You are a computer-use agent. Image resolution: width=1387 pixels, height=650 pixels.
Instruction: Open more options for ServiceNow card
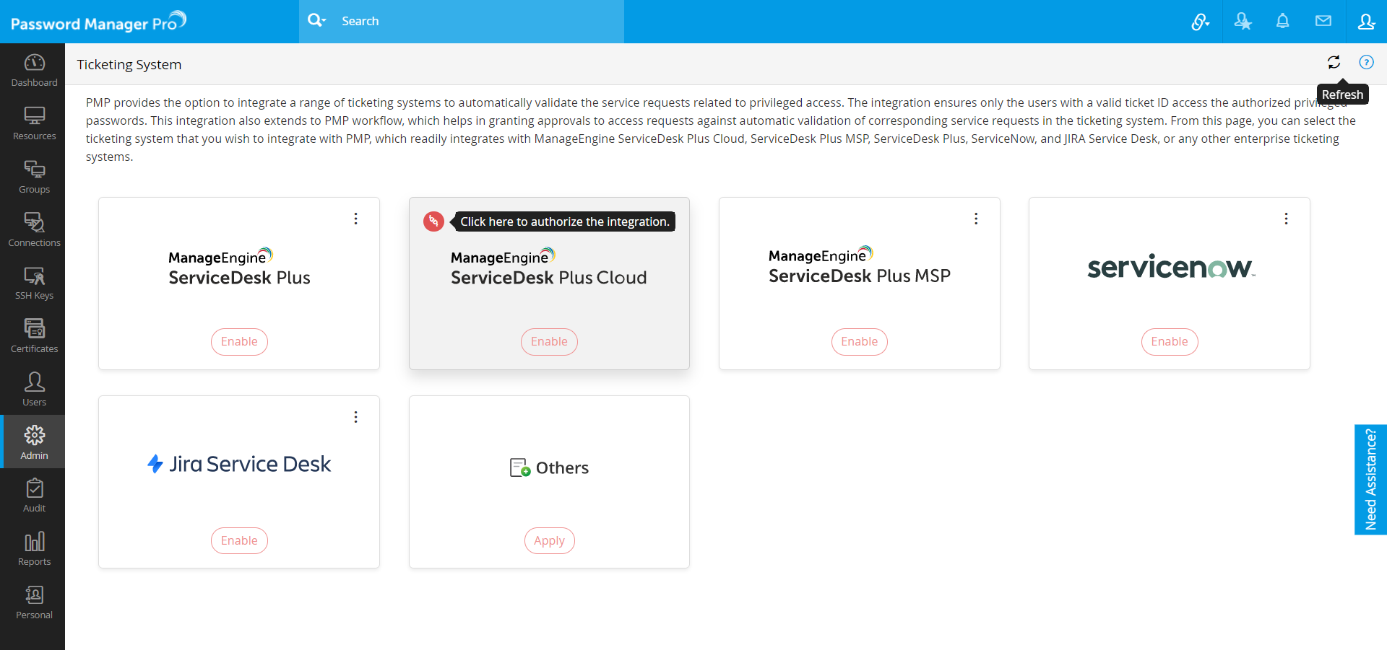point(1286,219)
